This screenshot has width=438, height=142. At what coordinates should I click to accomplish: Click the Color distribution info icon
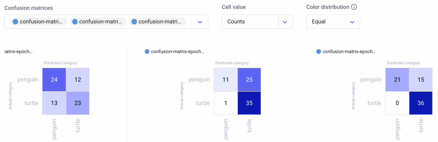click(x=354, y=7)
